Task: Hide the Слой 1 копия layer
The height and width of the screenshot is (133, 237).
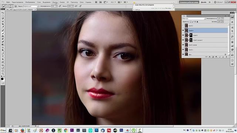Action: [183, 45]
